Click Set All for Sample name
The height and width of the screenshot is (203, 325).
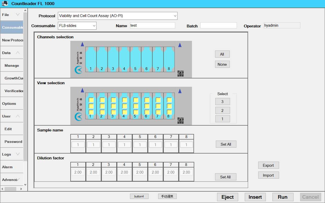[x=226, y=144]
